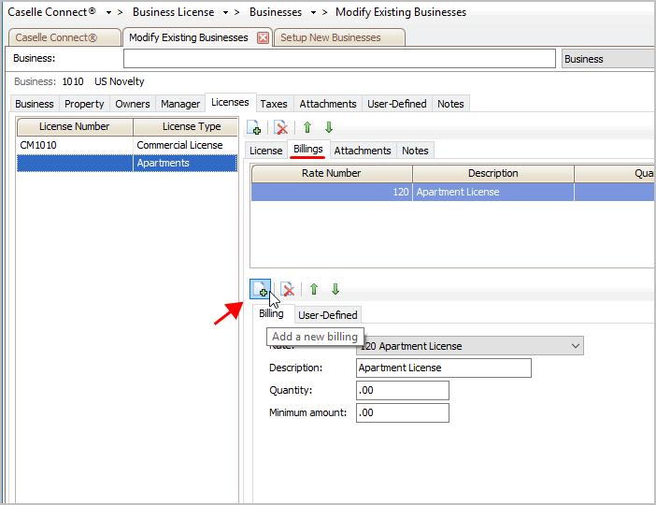
Task: Open the Caselle Connect breadcrumb dropdown arrow
Action: (x=109, y=13)
